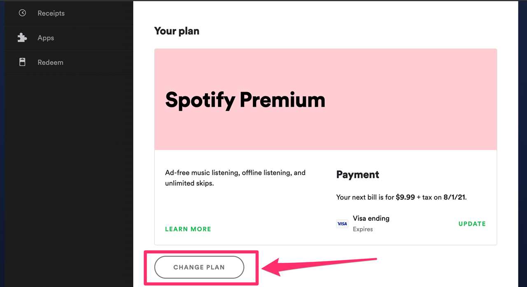Click the Visa ending card label
Screen dimensions: 527x287
point(371,218)
